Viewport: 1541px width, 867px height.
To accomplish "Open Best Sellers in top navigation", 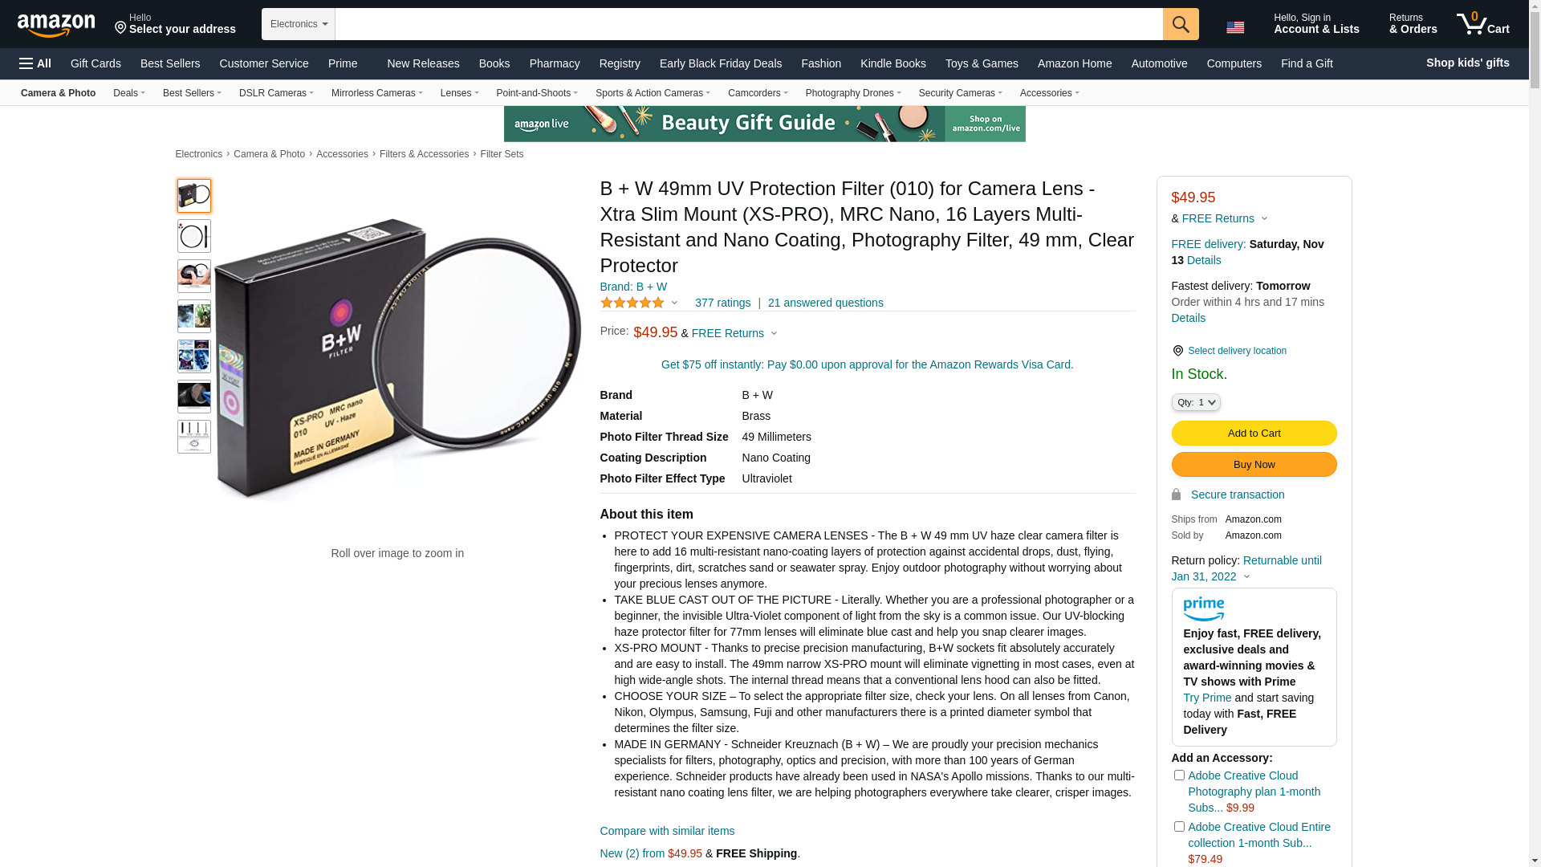I will (170, 63).
